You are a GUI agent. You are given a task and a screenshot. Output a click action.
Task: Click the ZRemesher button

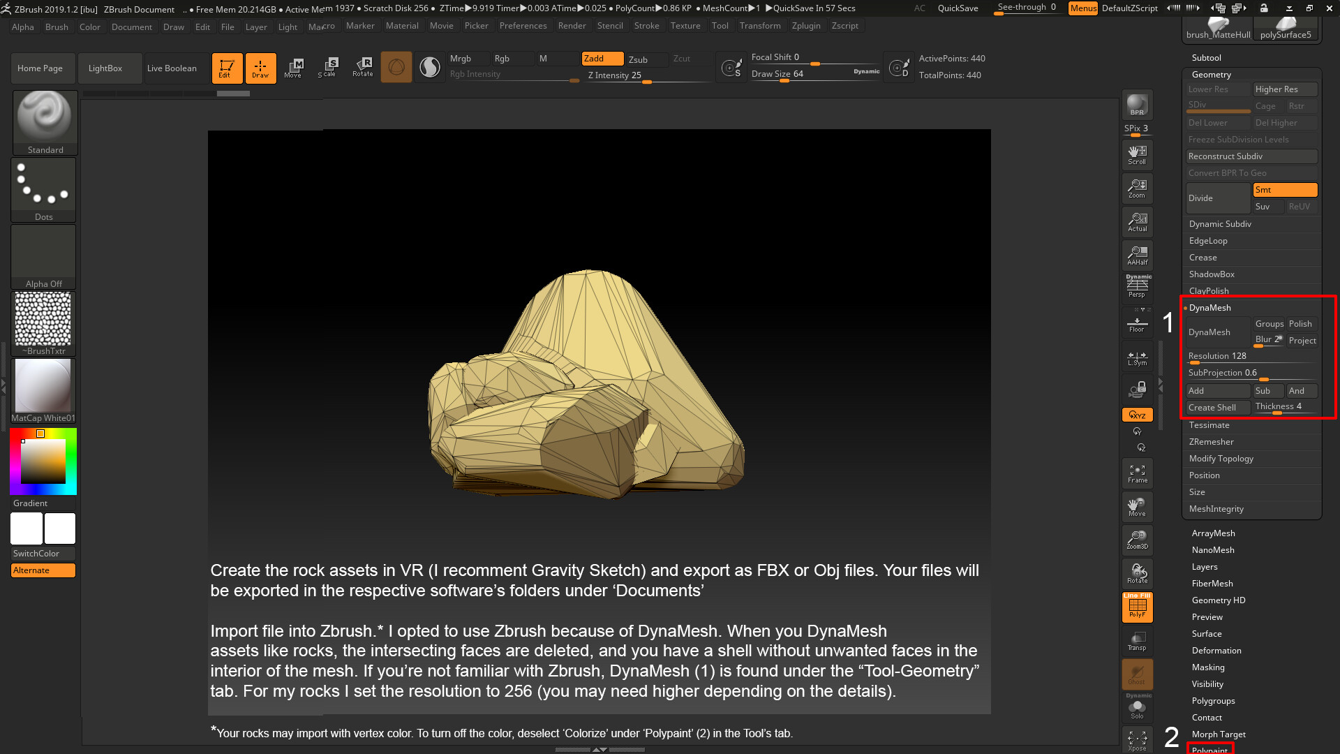click(1211, 441)
